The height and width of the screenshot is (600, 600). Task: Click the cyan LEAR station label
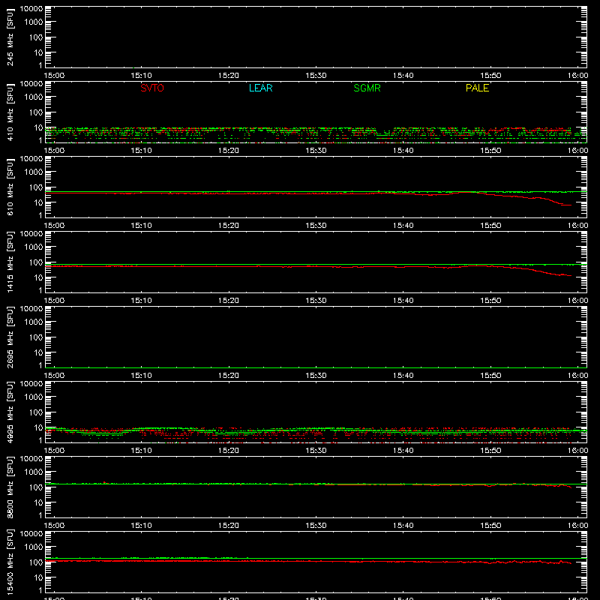260,88
